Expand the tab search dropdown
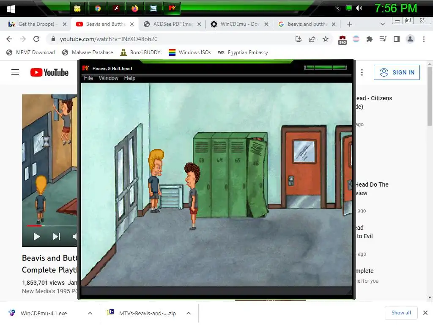Viewport: 433px width, 325px height. 382,24
